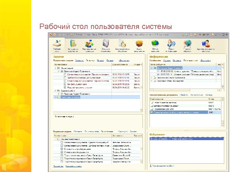
Task: Open the Рабочий стол section icon
Action: [57, 46]
